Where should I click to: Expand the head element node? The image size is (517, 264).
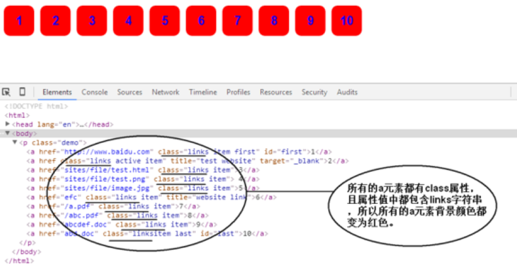click(7, 124)
